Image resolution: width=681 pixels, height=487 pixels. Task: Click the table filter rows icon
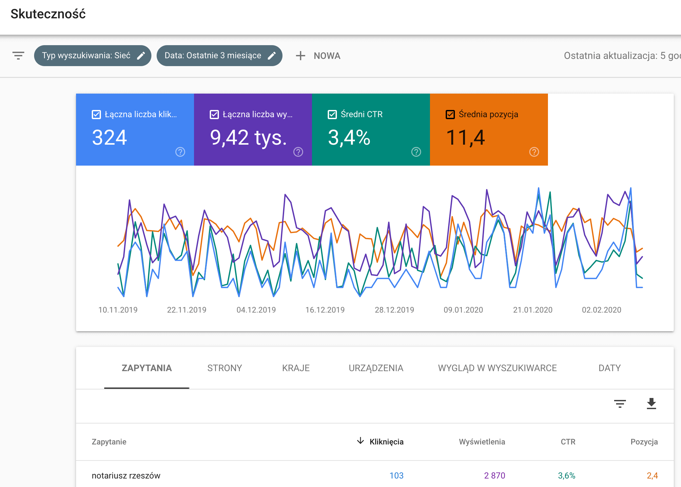[620, 404]
